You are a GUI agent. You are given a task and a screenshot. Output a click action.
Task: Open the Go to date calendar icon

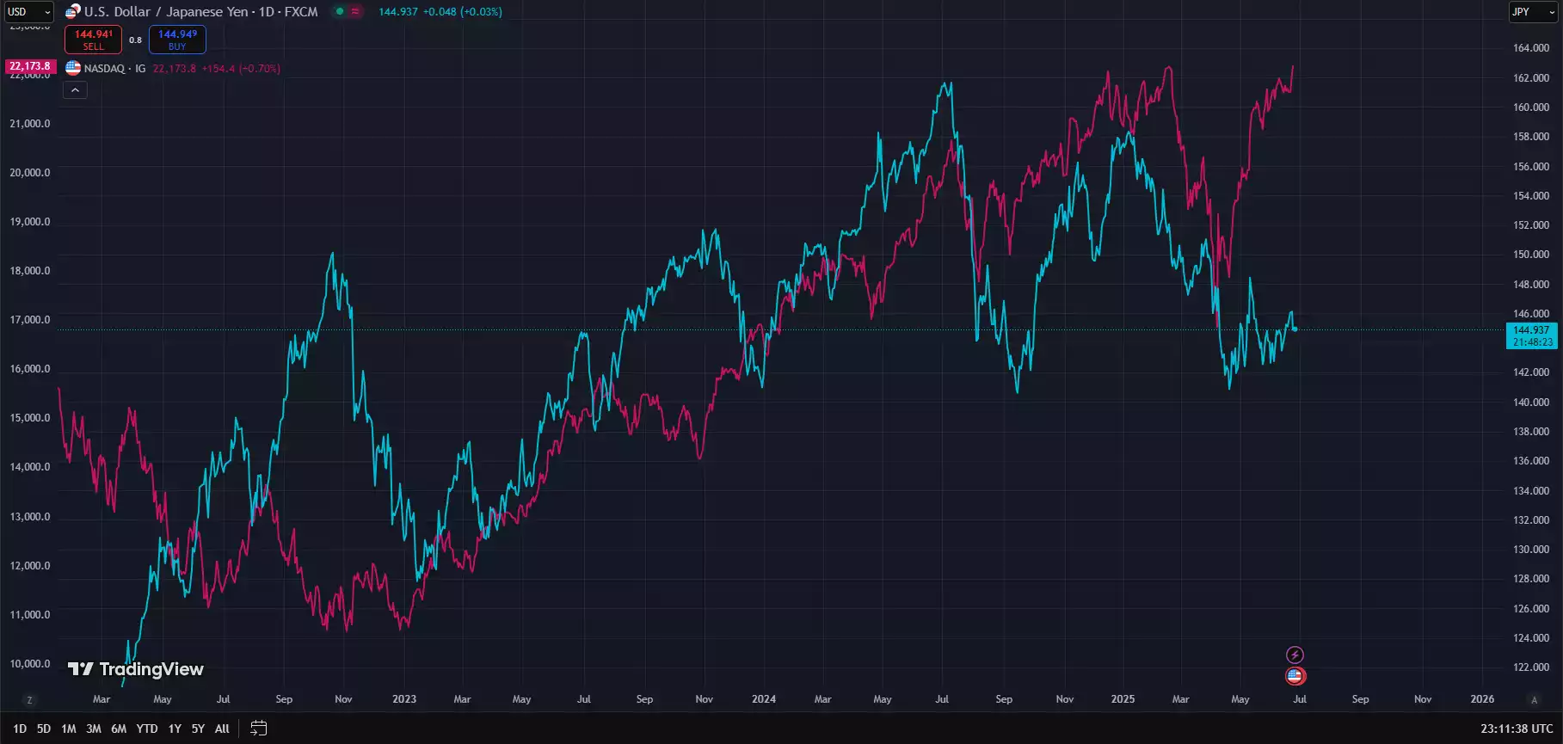tap(258, 729)
